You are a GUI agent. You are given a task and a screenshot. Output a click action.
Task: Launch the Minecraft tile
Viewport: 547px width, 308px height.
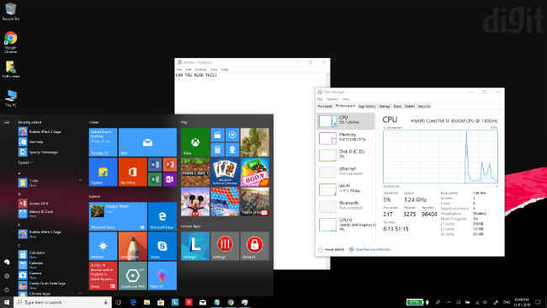coord(195,172)
